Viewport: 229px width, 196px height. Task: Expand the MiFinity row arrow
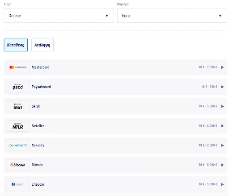pos(222,146)
